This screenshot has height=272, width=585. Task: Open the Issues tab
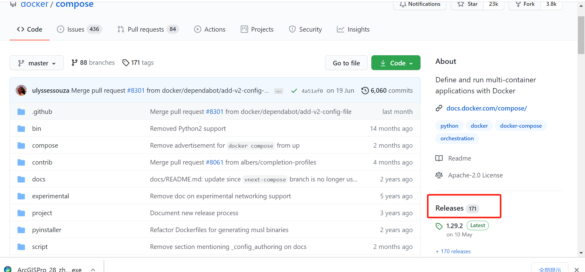80,29
